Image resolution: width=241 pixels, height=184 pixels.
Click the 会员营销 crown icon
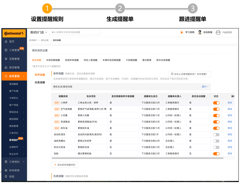pyautogui.click(x=6, y=76)
